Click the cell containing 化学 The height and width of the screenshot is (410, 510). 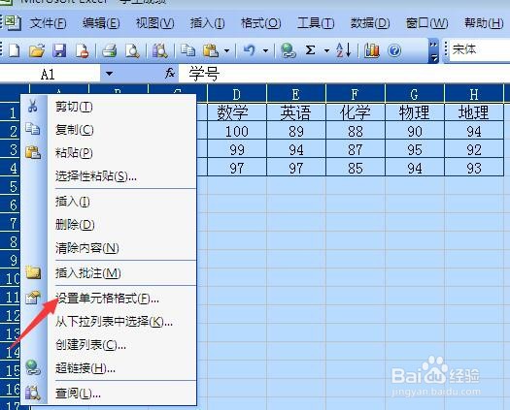point(356,112)
